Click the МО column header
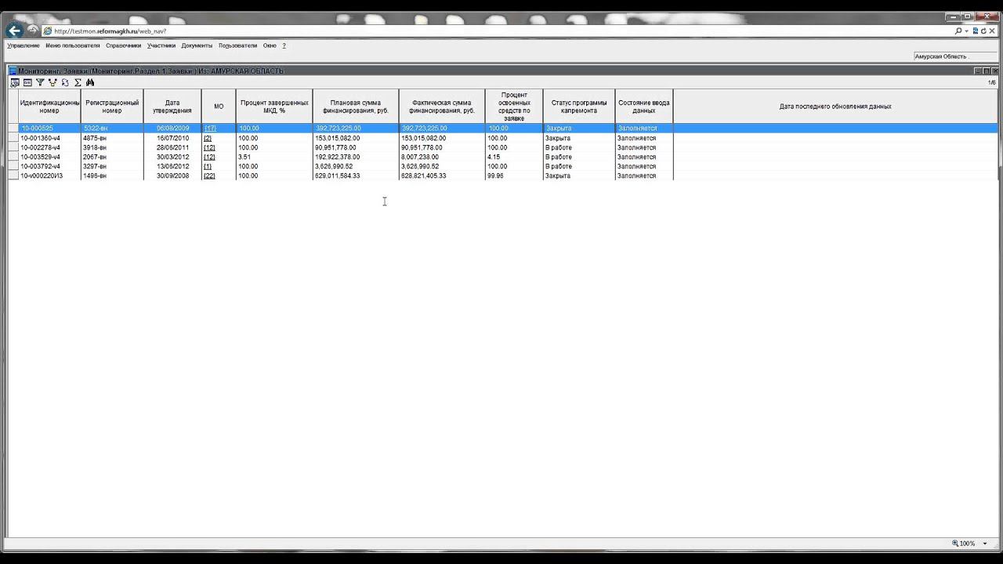 pyautogui.click(x=219, y=107)
